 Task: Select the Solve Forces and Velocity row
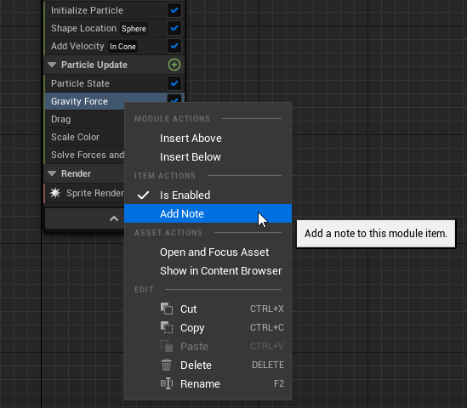(x=84, y=155)
